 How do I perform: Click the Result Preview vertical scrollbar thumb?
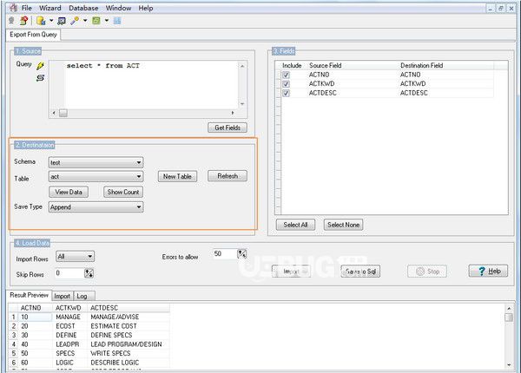coord(508,317)
